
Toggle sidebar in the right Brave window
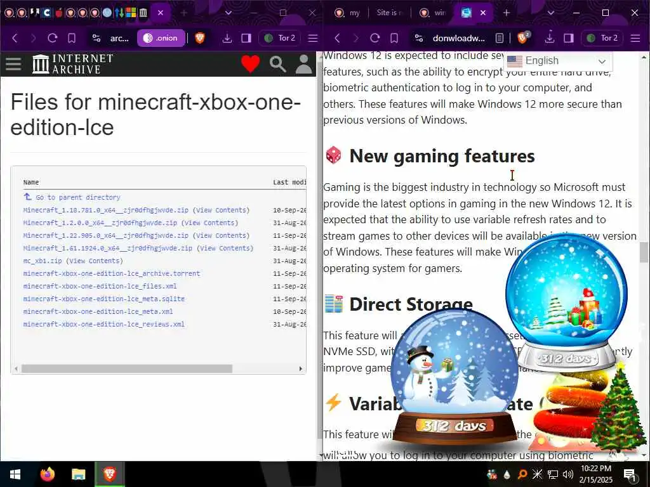(569, 38)
